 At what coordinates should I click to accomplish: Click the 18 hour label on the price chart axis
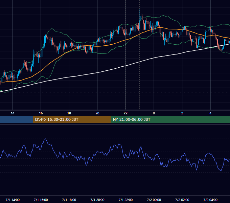tap(69, 113)
